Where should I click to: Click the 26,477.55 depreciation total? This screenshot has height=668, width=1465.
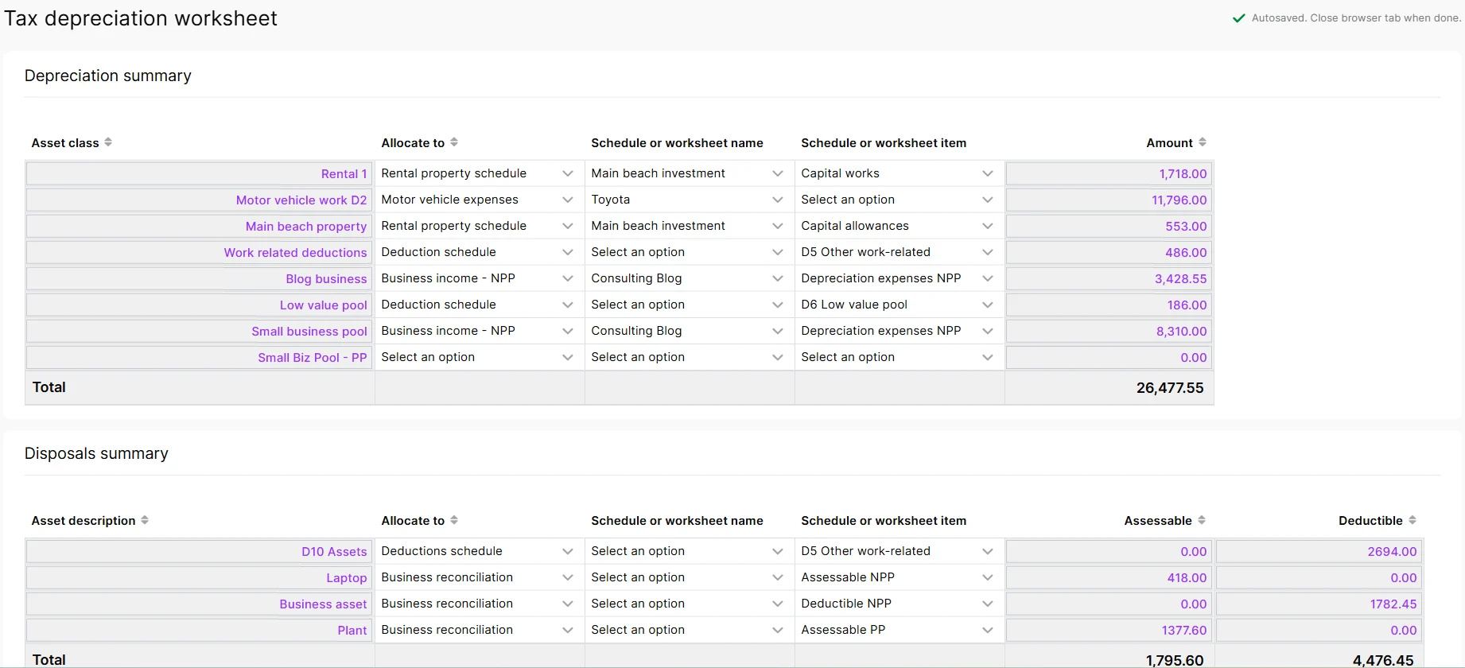point(1170,388)
